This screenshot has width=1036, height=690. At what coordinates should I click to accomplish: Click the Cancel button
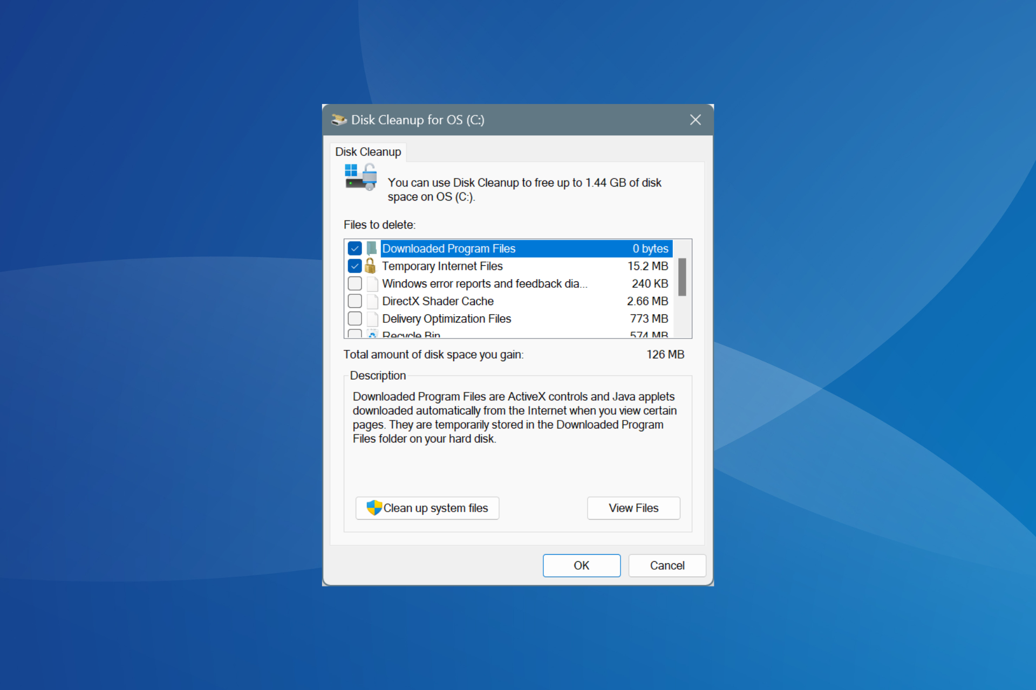tap(667, 565)
